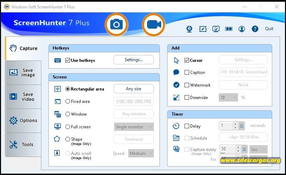
Task: Select the Fixed area radio option
Action: [68, 101]
